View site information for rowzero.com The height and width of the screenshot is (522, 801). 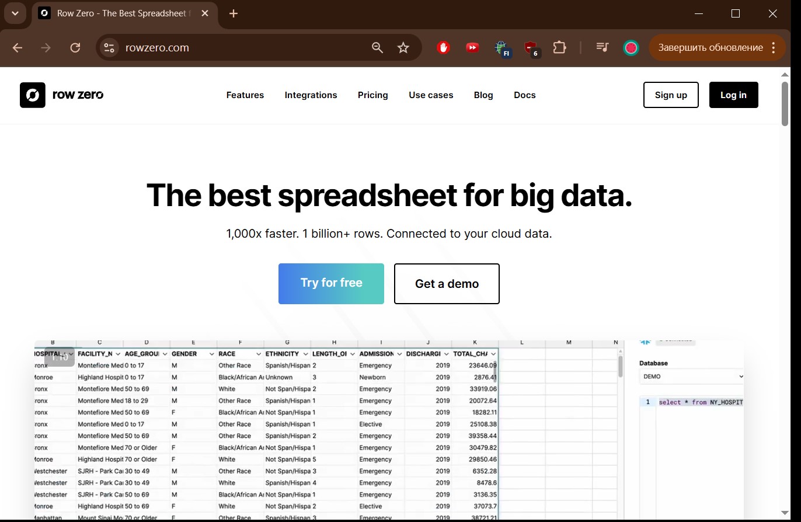tap(109, 48)
